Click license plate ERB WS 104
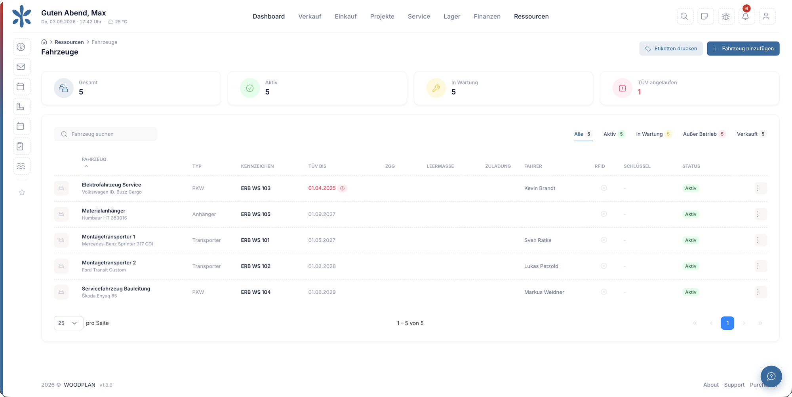Screen dimensions: 792x397 pos(256,292)
